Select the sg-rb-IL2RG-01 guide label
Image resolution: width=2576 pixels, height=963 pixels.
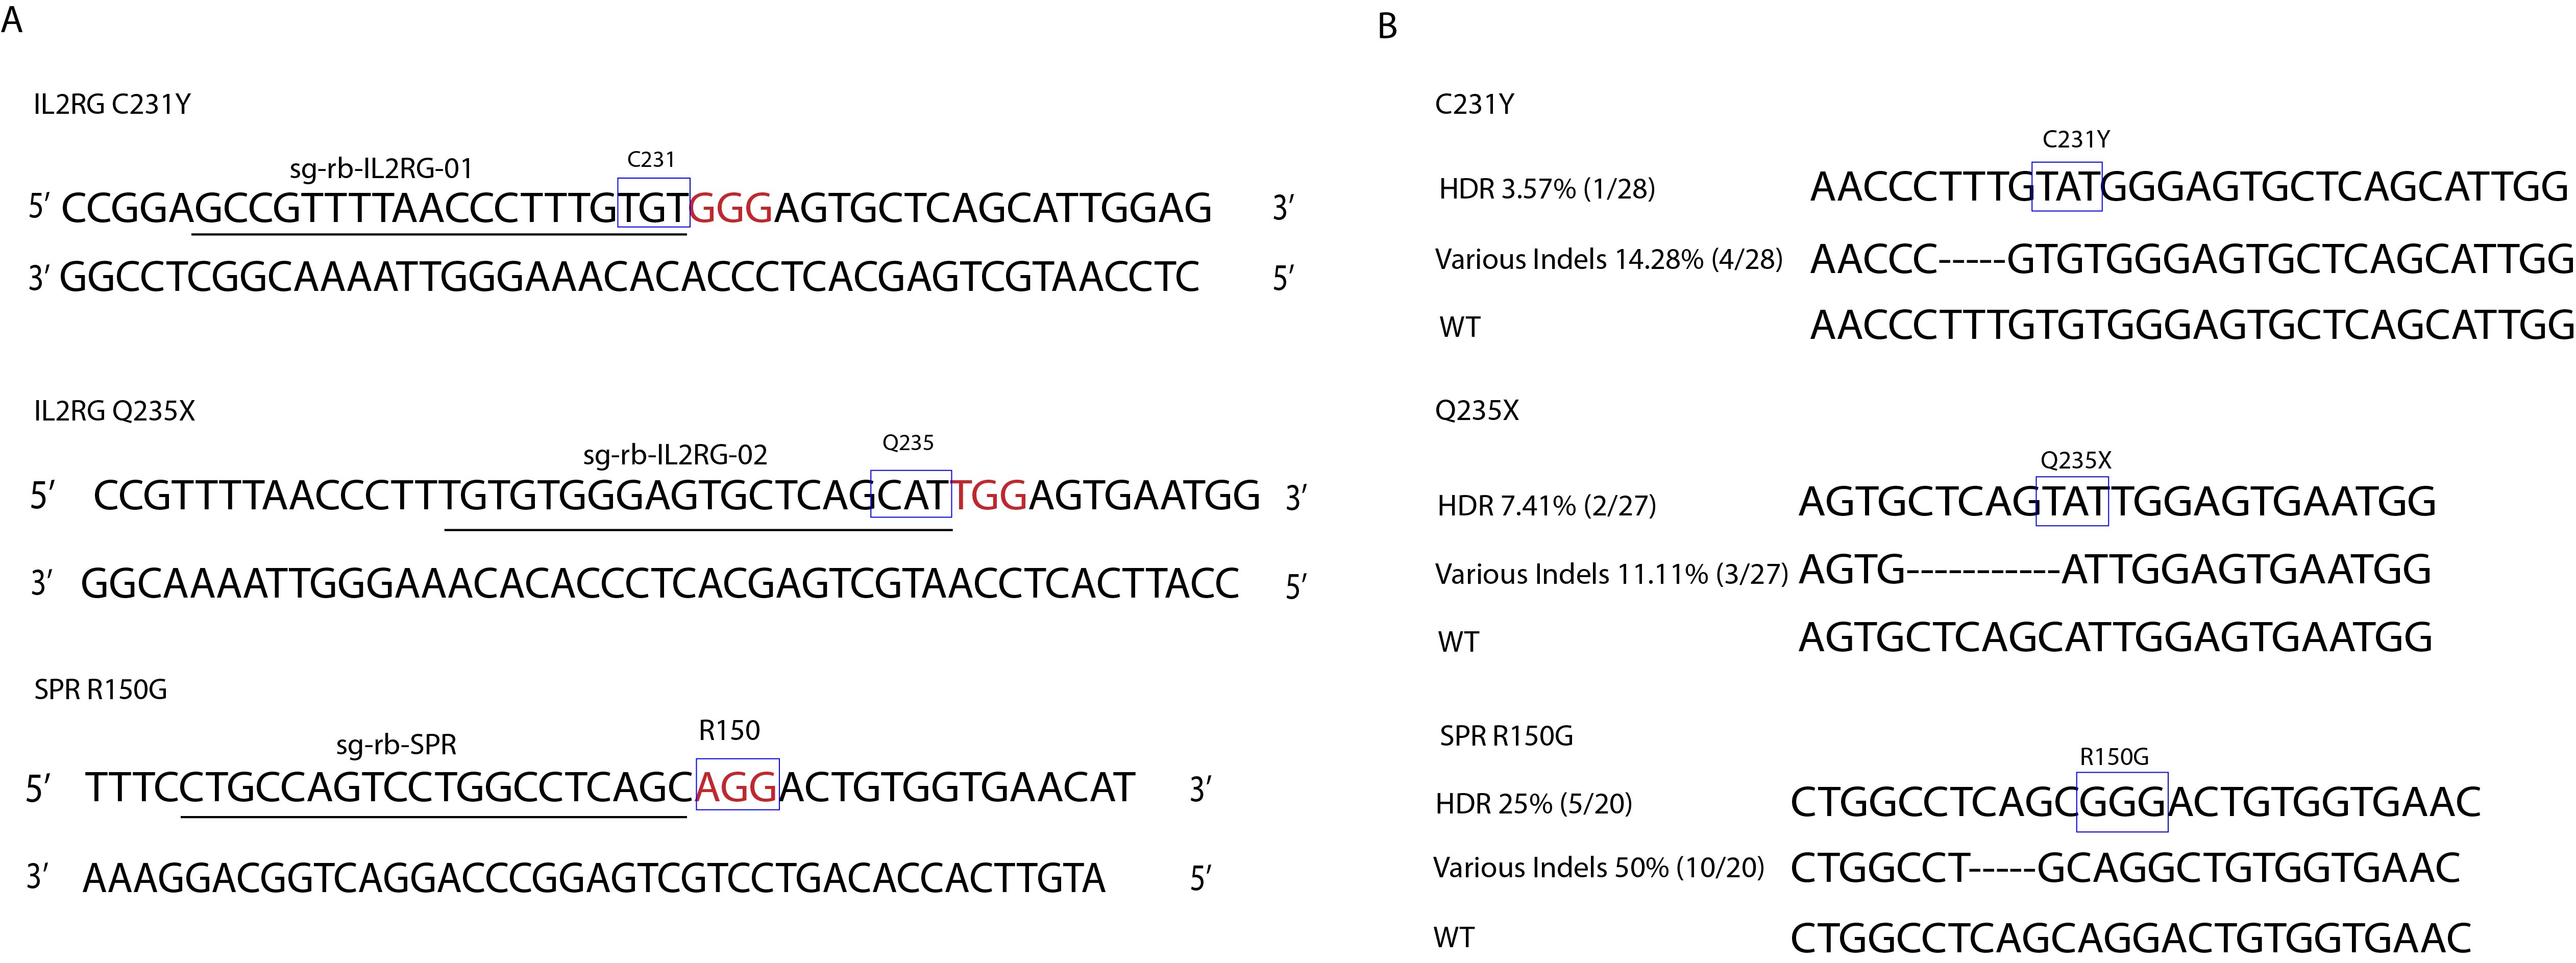tap(380, 169)
